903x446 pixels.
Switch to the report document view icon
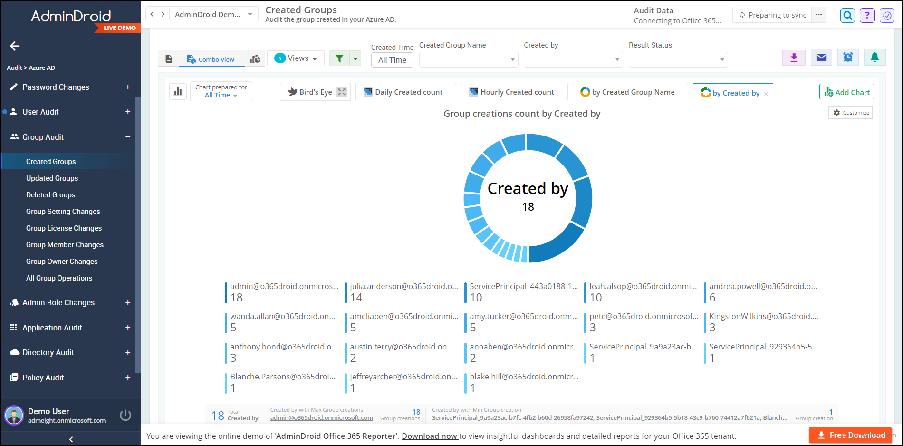169,59
